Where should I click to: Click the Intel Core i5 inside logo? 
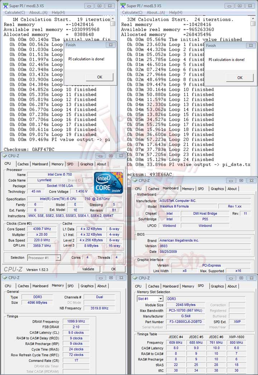108,183
